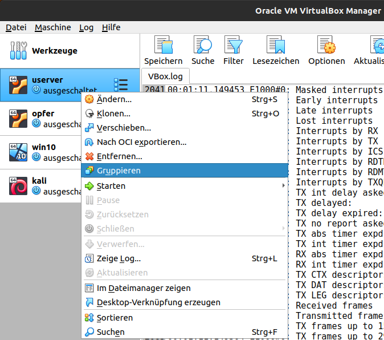384x340 pixels.
Task: Click the 'Early interrupts' log line
Action: [x=337, y=100]
